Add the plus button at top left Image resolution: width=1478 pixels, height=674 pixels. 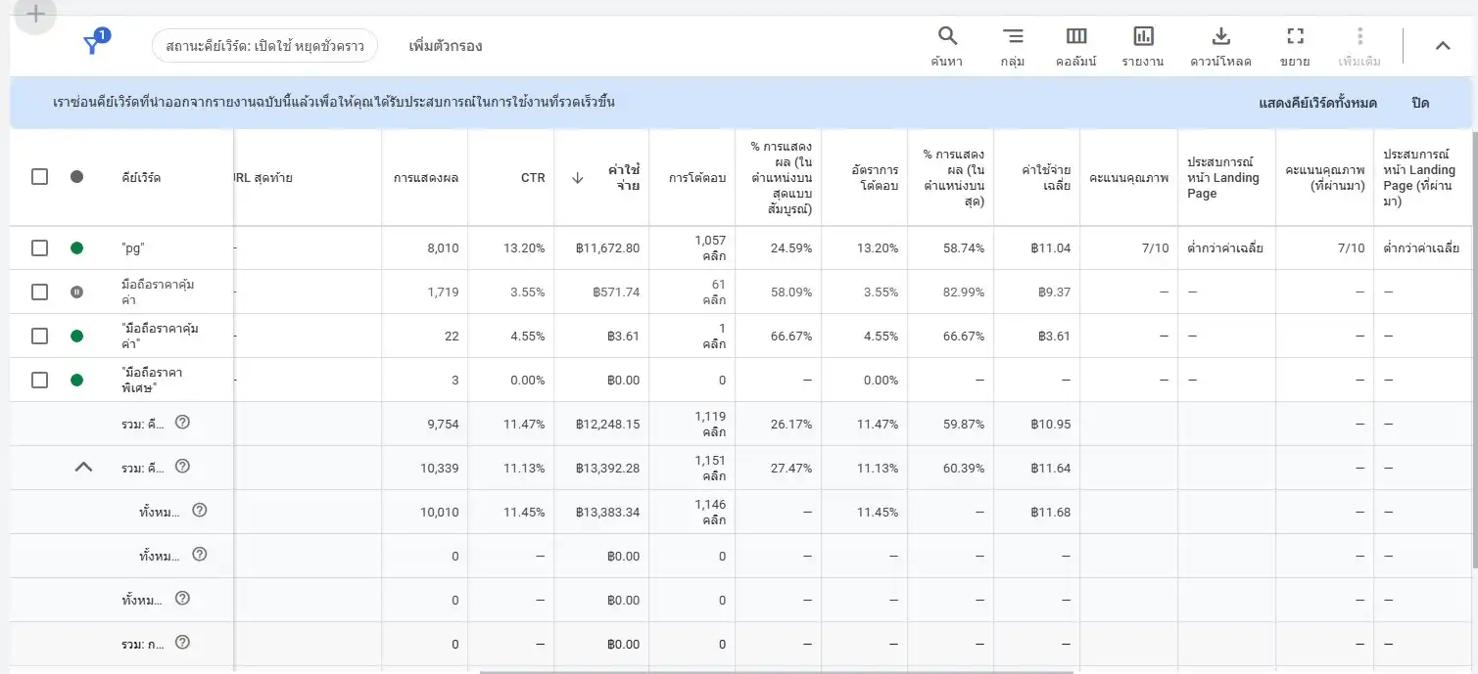34,14
